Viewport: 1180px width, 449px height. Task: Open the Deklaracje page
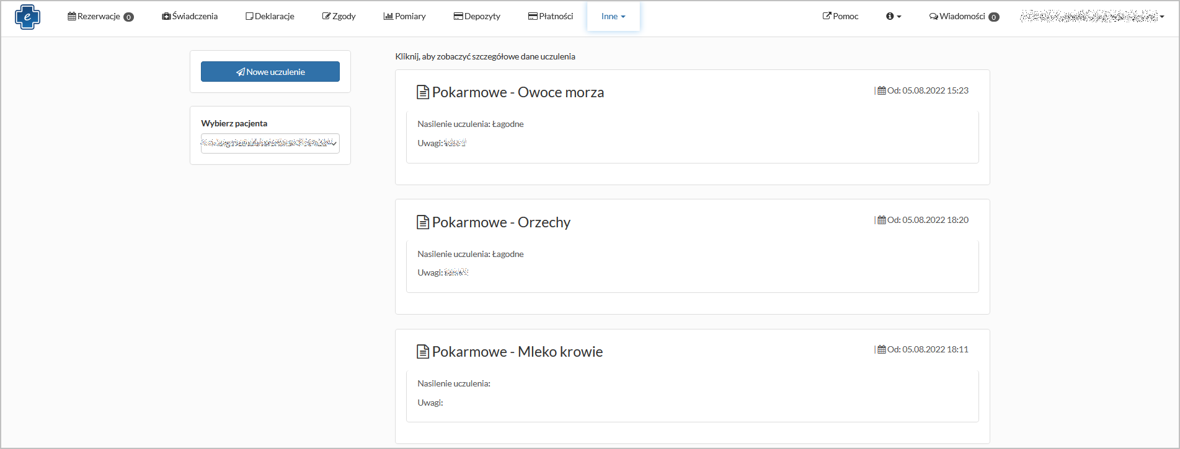[x=270, y=17]
